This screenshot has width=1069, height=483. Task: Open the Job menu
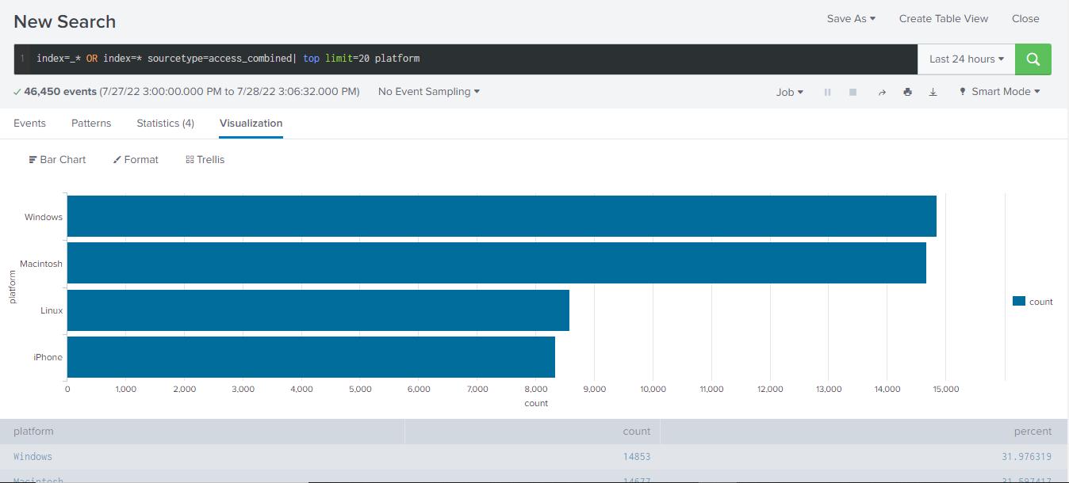(789, 92)
